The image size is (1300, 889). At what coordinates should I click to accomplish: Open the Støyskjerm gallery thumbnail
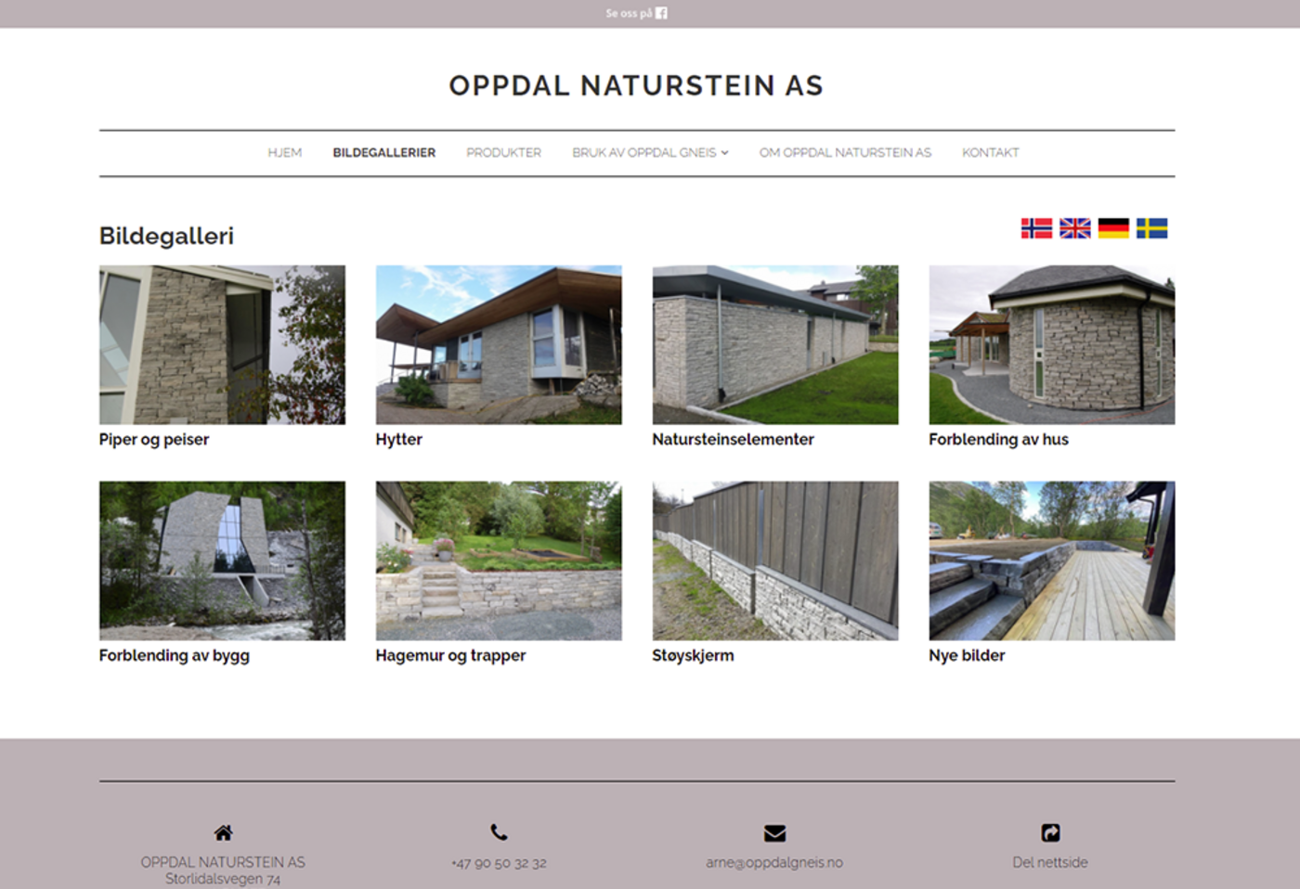click(x=775, y=560)
